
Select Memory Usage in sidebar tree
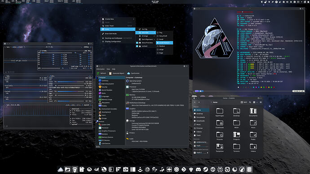click(x=106, y=100)
